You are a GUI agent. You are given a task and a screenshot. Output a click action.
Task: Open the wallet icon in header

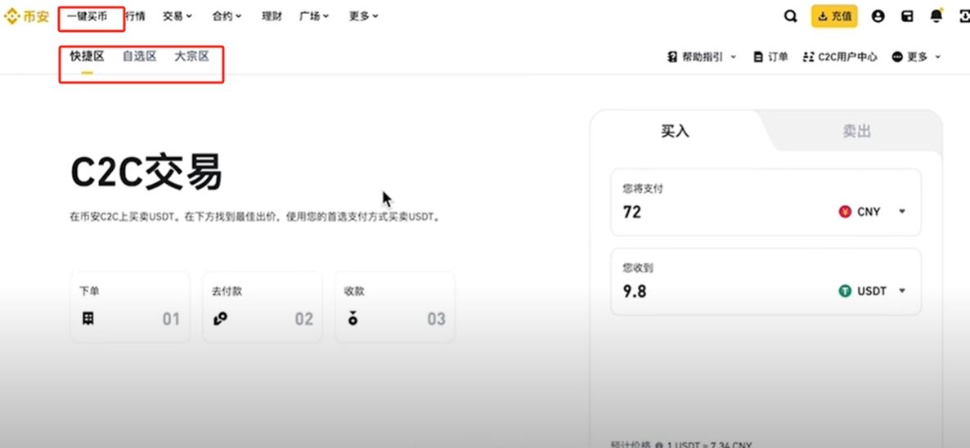click(x=906, y=16)
